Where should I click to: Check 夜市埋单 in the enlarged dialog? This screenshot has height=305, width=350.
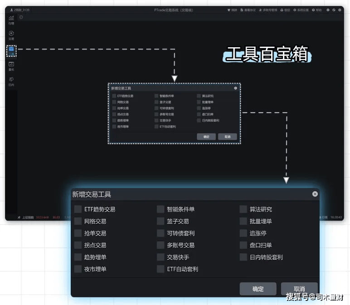click(78, 269)
